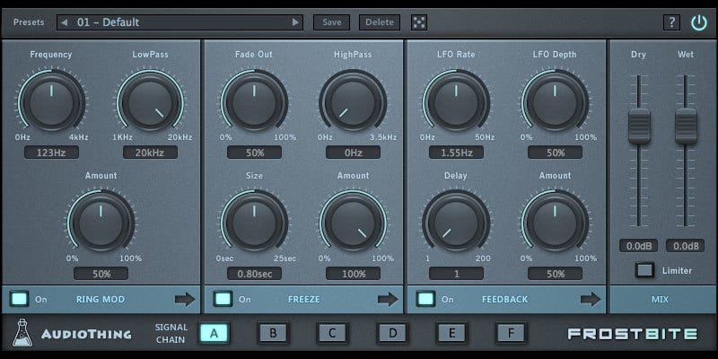Click the FREEZE section label
This screenshot has width=718, height=359.
click(x=304, y=300)
